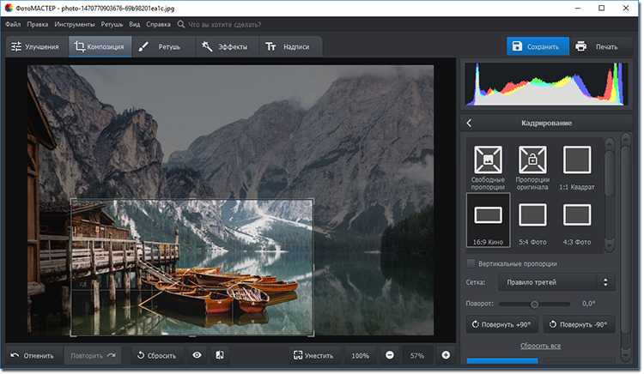
Task: Click the zoom in plus button
Action: [x=446, y=355]
